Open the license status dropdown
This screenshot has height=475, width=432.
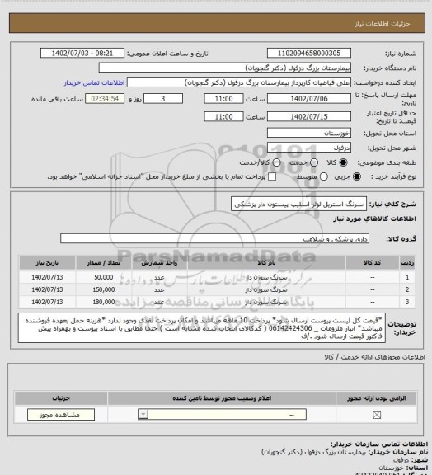click(x=222, y=415)
